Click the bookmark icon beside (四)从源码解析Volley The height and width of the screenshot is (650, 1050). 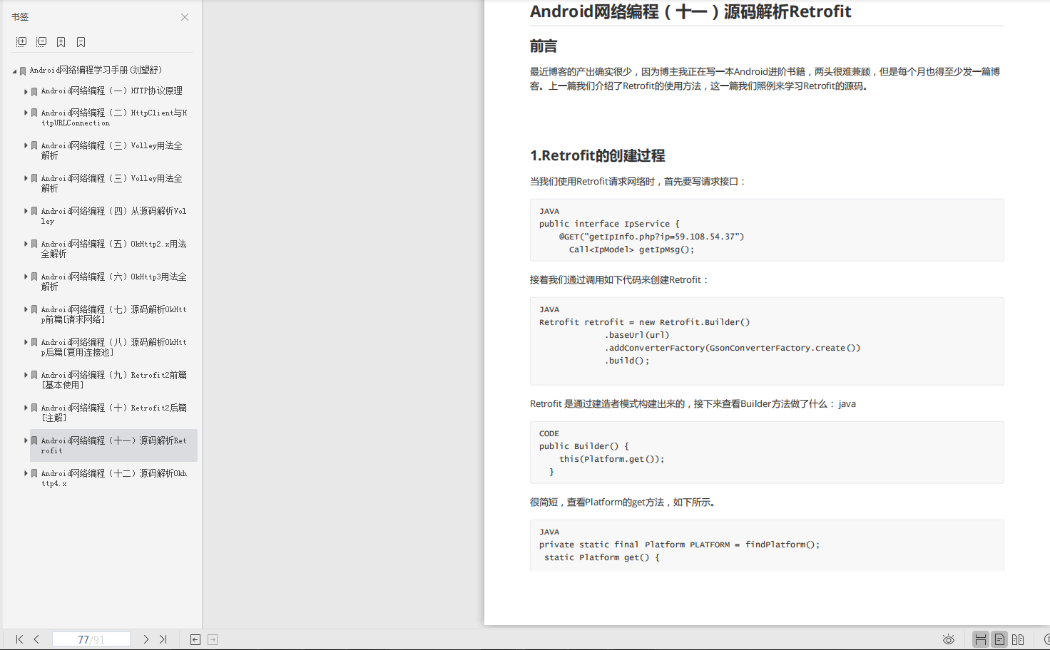(x=34, y=211)
